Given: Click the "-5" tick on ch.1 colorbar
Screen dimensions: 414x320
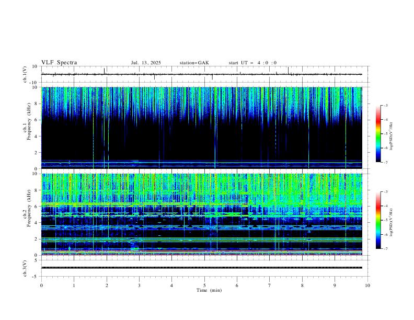Looking at the screenshot, I should [x=385, y=134].
